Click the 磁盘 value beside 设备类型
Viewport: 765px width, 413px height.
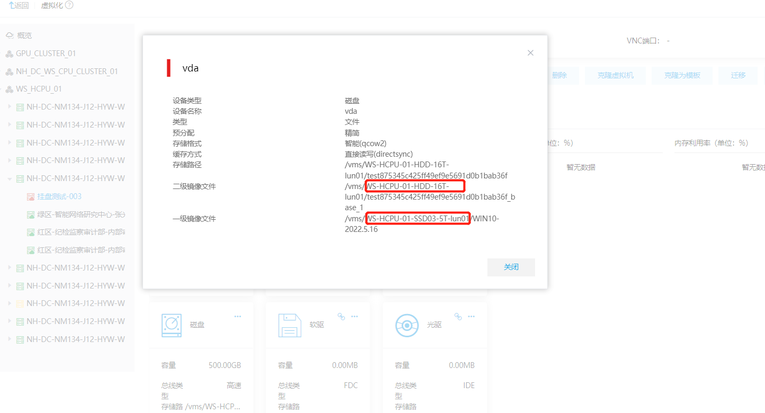[x=352, y=101]
